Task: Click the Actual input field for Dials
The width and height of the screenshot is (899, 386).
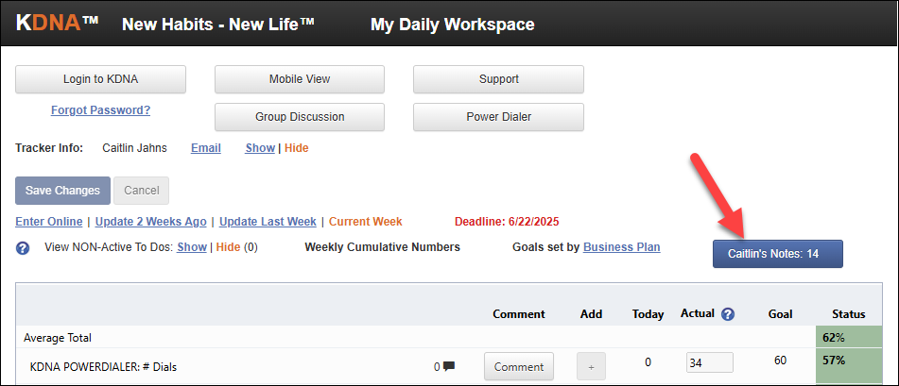Action: click(x=709, y=362)
